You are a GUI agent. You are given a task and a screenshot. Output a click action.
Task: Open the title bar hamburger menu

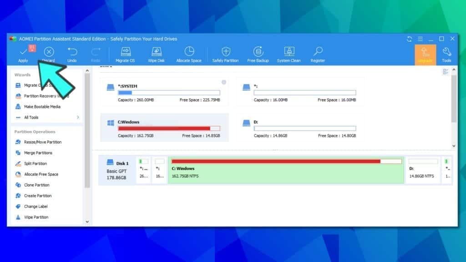420,39
